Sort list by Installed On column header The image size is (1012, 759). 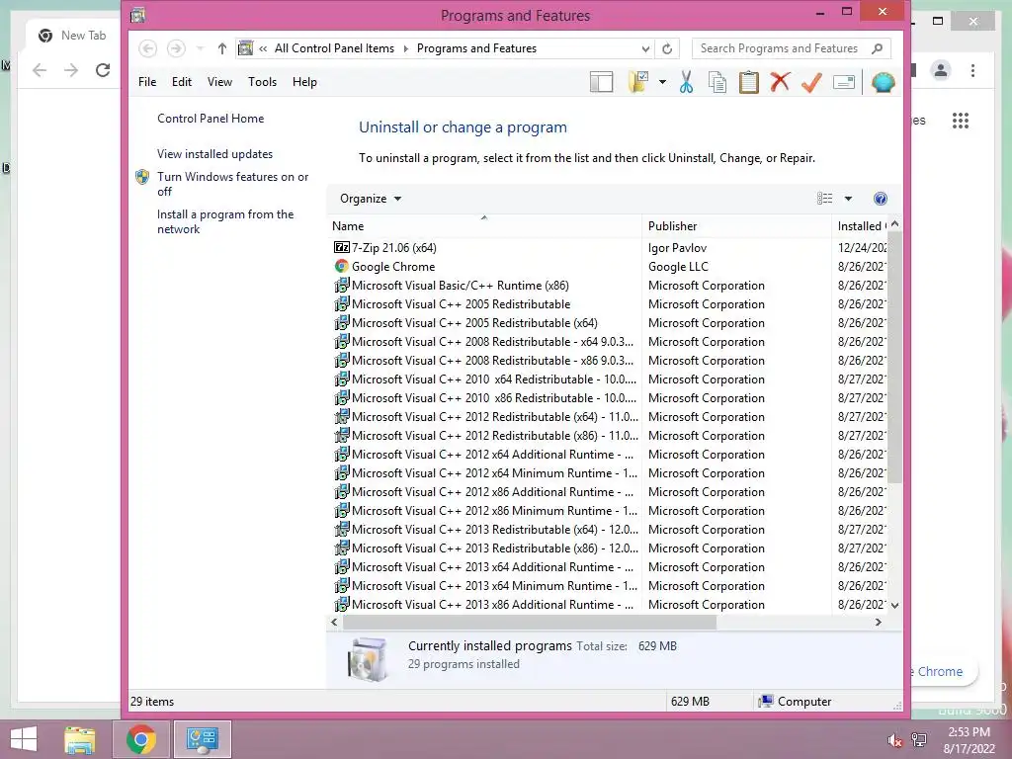[x=861, y=226]
